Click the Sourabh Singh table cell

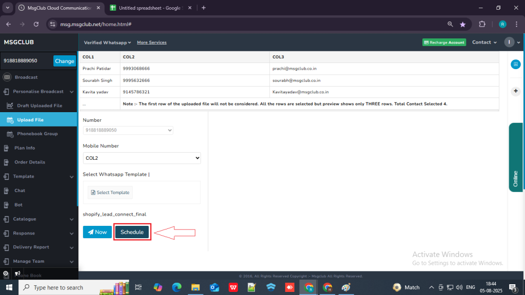[100, 80]
